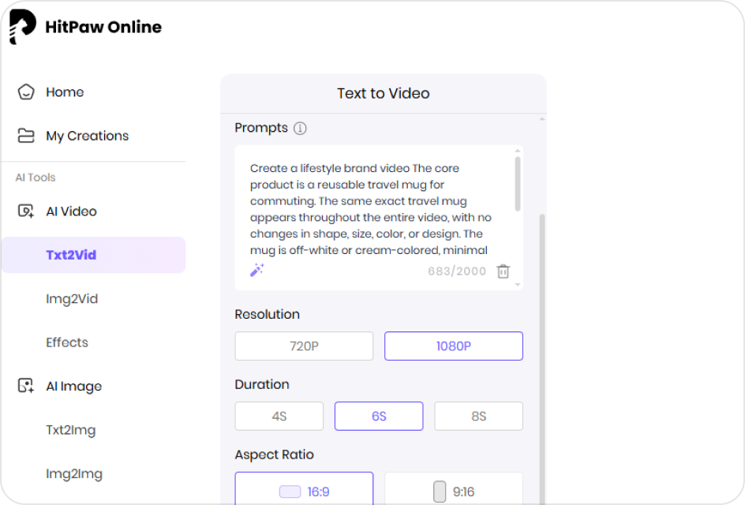
Task: Click the AI Image tool icon
Action: pyautogui.click(x=24, y=386)
